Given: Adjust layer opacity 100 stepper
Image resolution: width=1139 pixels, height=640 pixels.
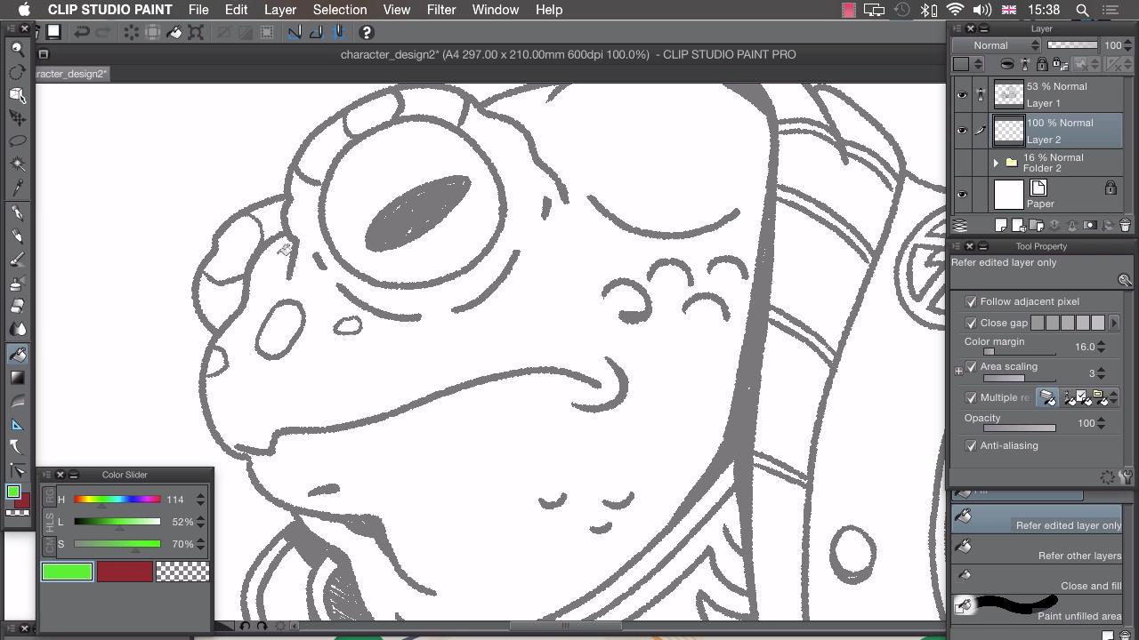Looking at the screenshot, I should point(1128,45).
